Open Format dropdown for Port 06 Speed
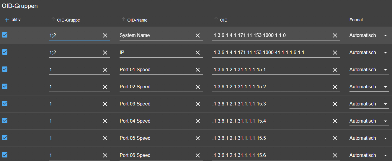This screenshot has width=392, height=161. pyautogui.click(x=386, y=155)
